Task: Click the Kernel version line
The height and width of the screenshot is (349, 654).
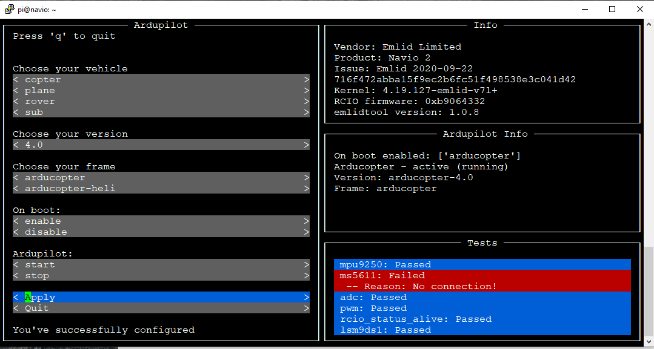Action: pyautogui.click(x=415, y=90)
